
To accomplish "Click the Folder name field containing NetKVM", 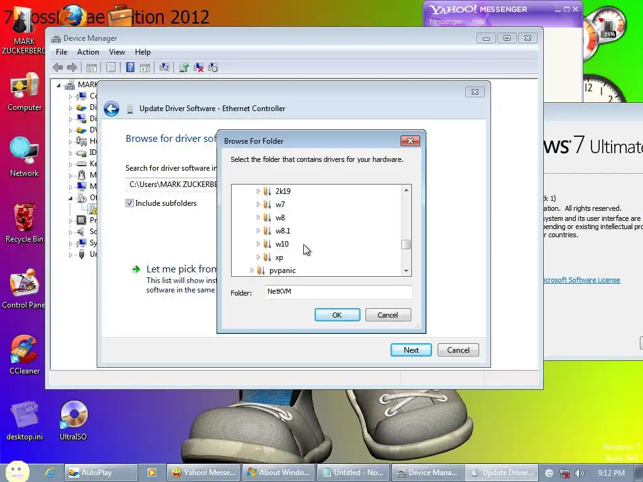I will pyautogui.click(x=338, y=292).
